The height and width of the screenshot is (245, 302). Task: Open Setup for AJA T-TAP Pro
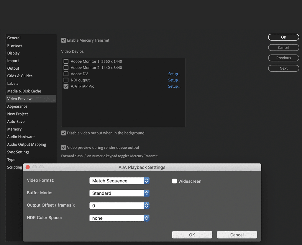pyautogui.click(x=174, y=86)
